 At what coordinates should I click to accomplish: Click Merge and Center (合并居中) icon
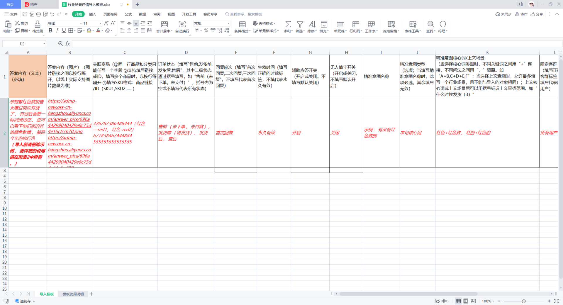pyautogui.click(x=164, y=24)
